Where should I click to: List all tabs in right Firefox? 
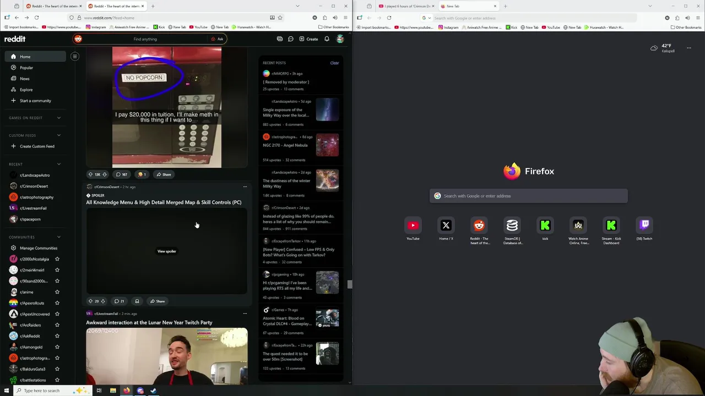[650, 6]
